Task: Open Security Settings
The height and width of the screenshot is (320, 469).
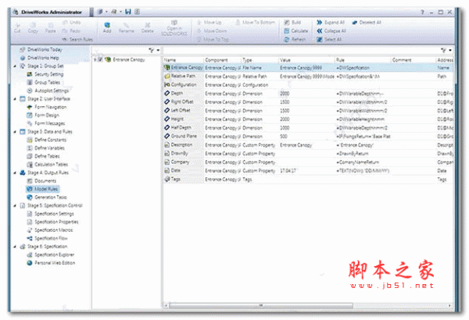Action: click(x=45, y=74)
